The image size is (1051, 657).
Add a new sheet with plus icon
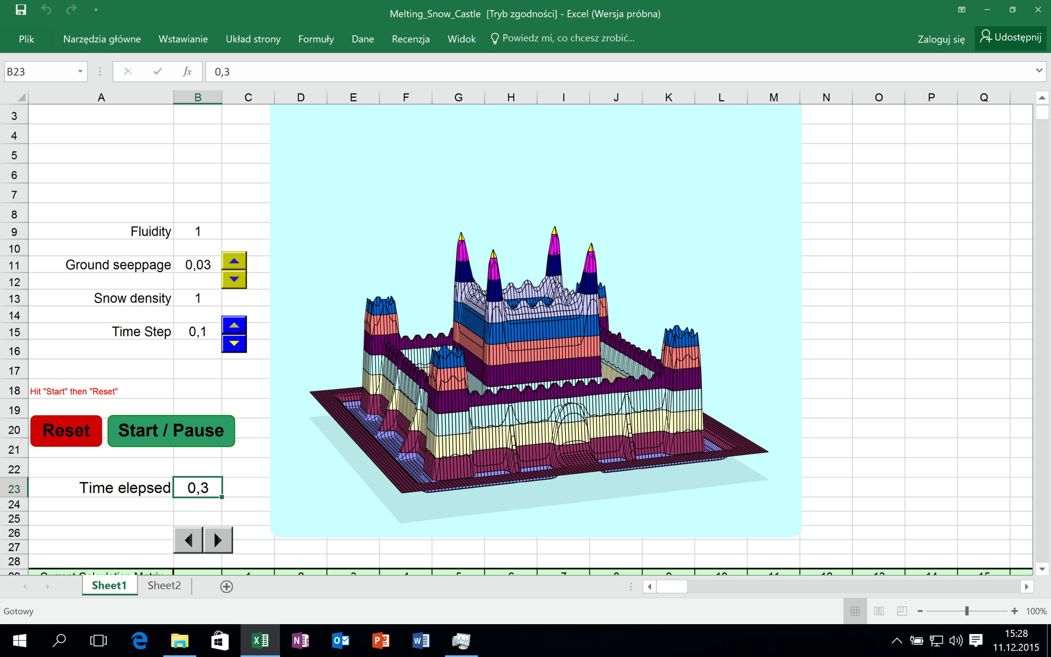[x=226, y=586]
